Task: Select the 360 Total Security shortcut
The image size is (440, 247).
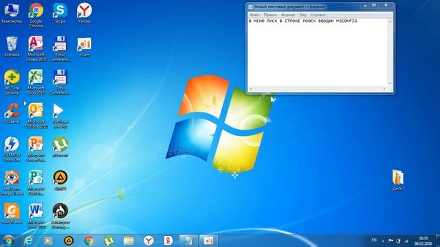Action: point(12,82)
